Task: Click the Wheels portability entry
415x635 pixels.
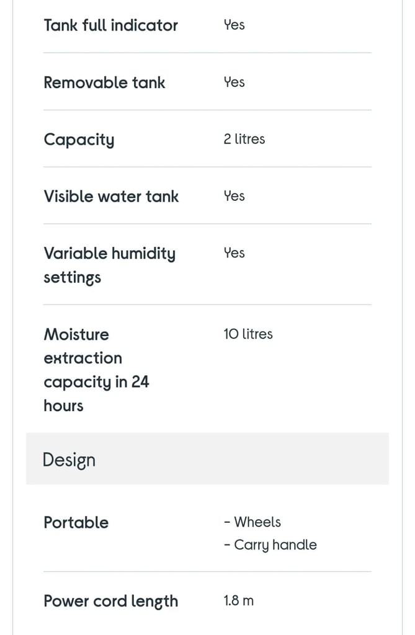Action: [252, 522]
